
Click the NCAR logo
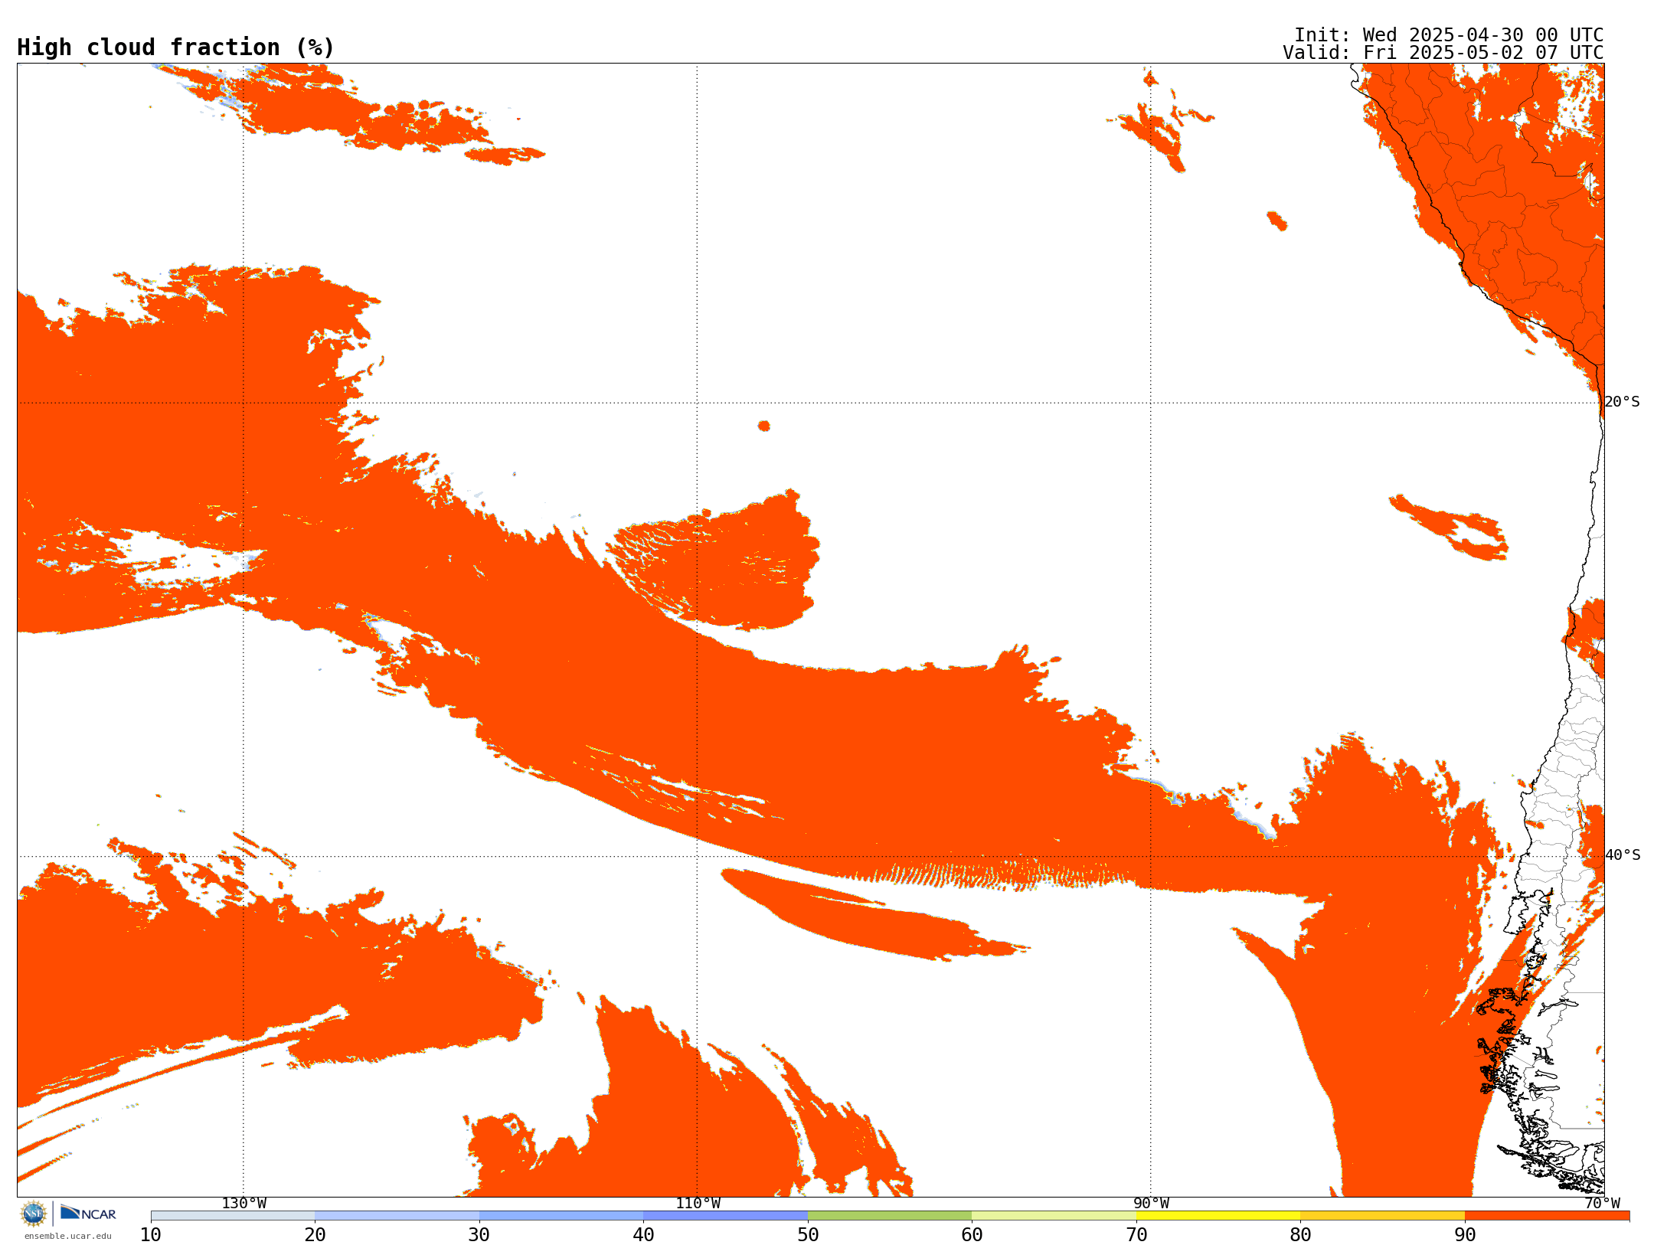tap(88, 1213)
